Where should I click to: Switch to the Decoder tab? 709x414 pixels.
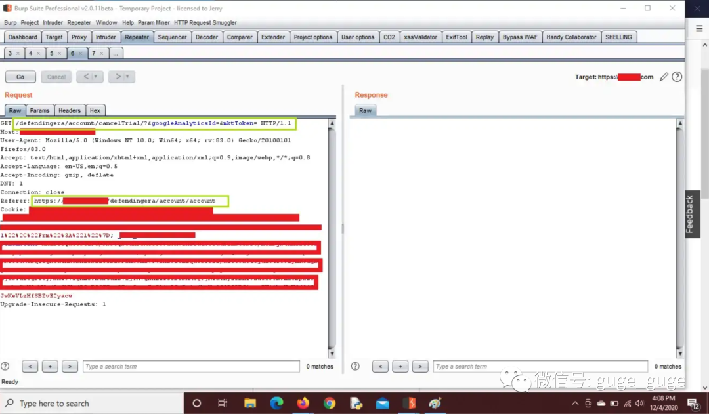pos(207,37)
